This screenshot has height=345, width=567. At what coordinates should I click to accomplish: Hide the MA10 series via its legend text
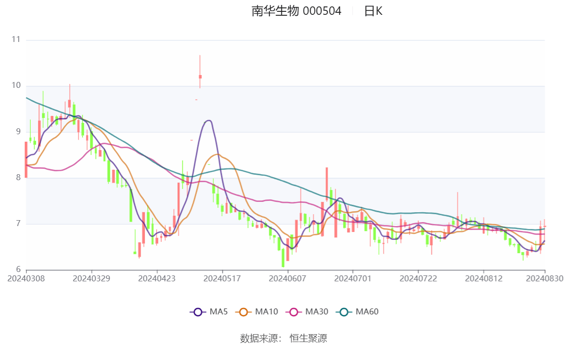tap(266, 312)
